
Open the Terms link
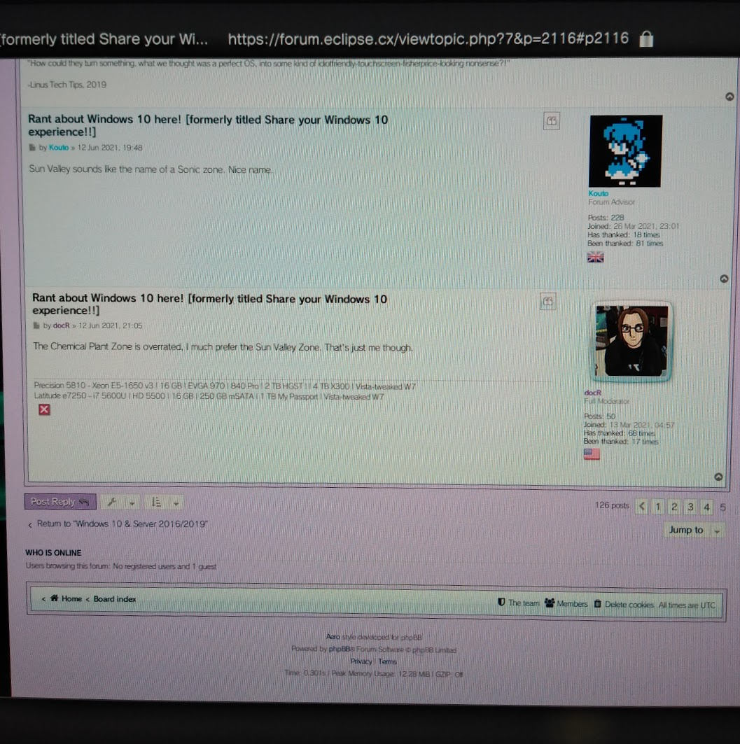pyautogui.click(x=387, y=661)
